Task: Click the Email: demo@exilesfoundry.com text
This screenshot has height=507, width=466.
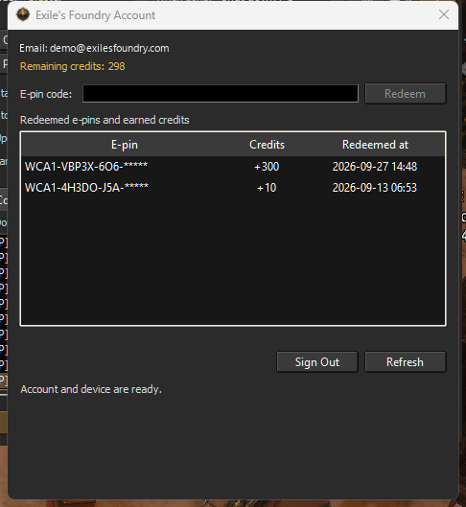Action: (x=94, y=48)
